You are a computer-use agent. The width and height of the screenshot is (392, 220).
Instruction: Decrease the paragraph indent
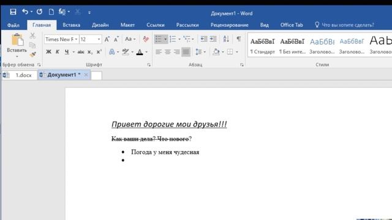(204, 39)
